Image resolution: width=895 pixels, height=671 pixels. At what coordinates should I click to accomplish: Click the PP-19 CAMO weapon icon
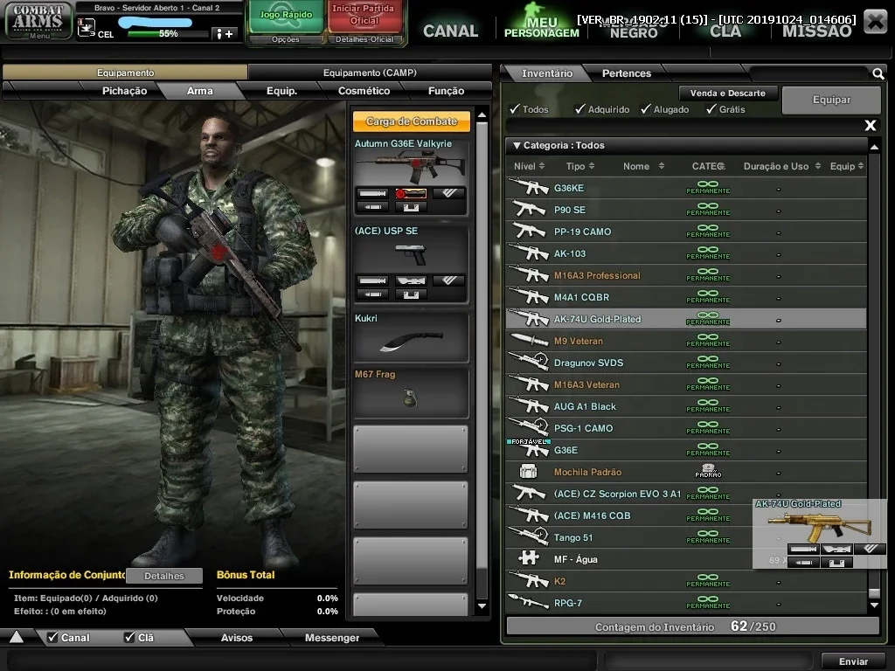pos(528,231)
